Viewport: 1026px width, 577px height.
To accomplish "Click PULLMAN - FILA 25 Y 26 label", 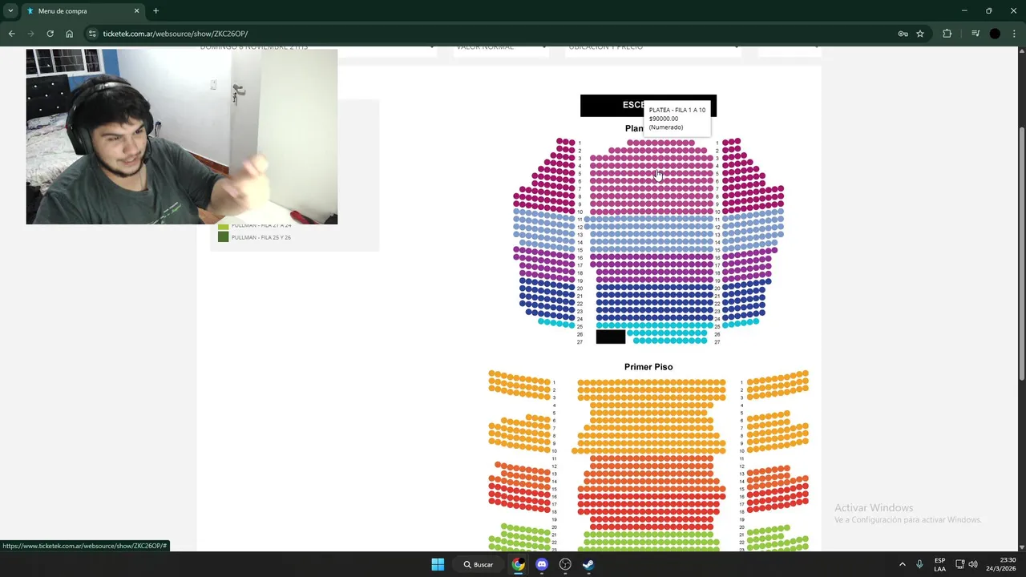I will point(261,237).
